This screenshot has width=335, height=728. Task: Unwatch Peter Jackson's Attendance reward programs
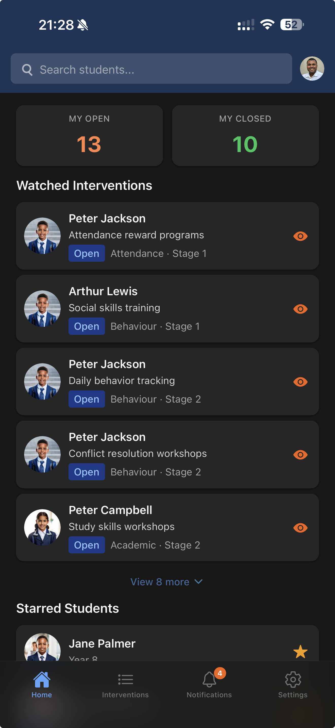point(300,236)
